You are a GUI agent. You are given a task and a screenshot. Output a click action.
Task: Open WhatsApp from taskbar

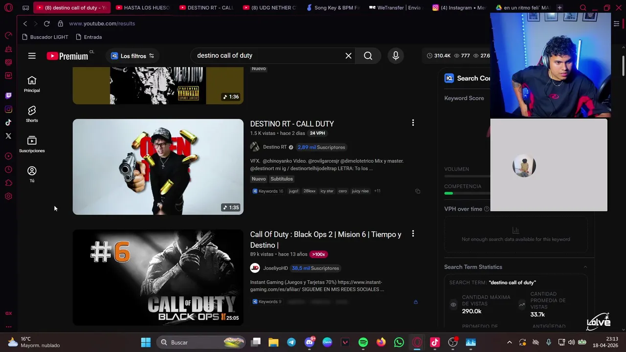399,342
